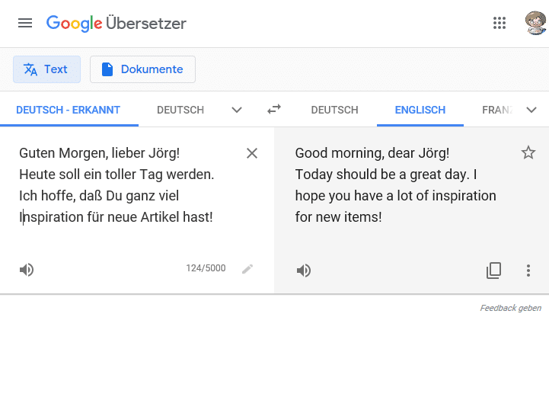
Task: Open the account profile avatar
Action: (535, 23)
